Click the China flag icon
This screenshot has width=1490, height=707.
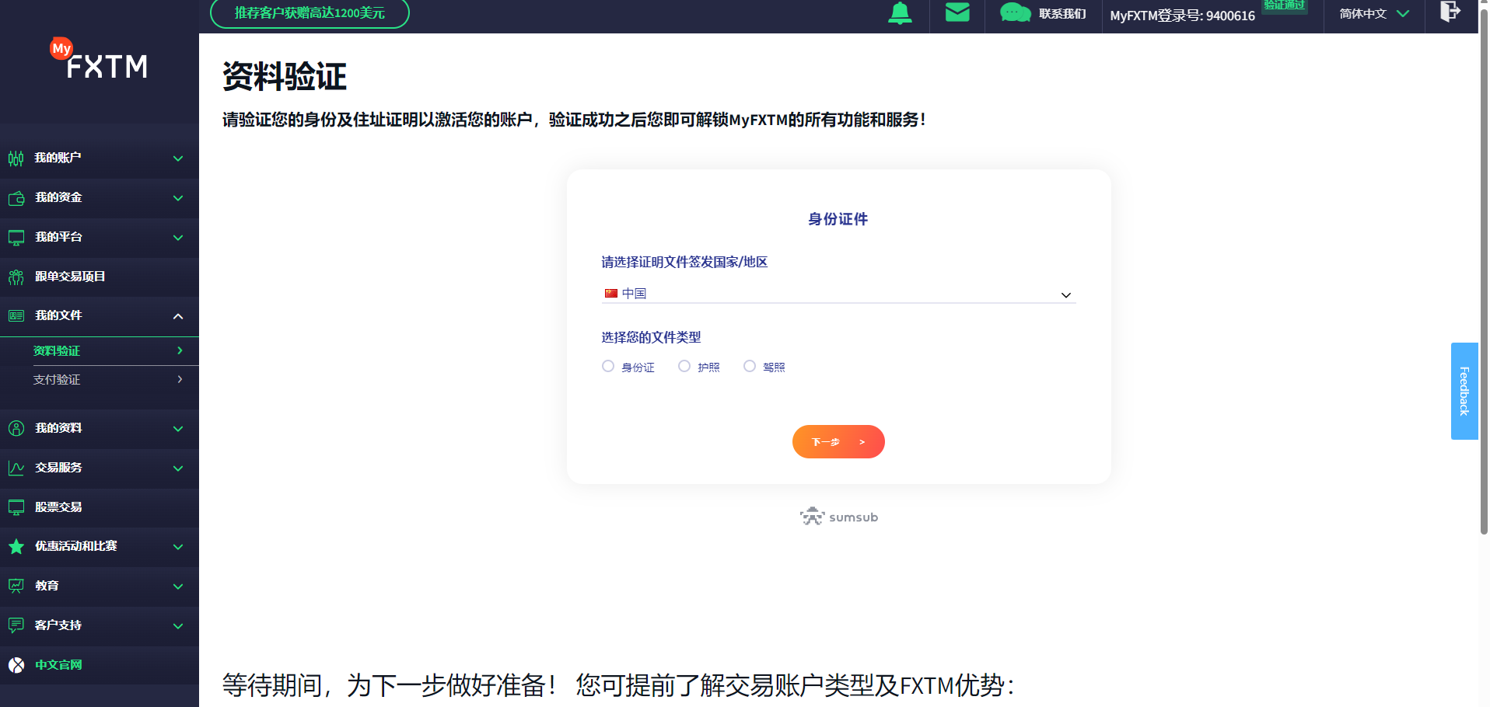611,294
